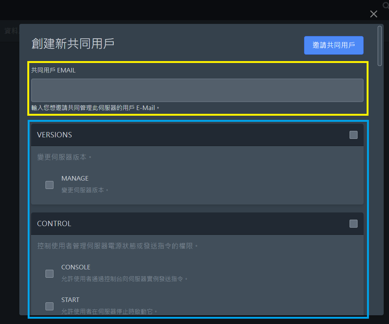Click the dark overlay outside the dialog
The image size is (389, 324).
coord(9,171)
